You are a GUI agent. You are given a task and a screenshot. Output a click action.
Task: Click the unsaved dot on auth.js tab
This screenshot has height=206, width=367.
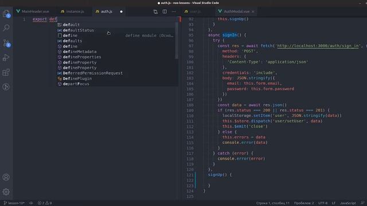121,11
